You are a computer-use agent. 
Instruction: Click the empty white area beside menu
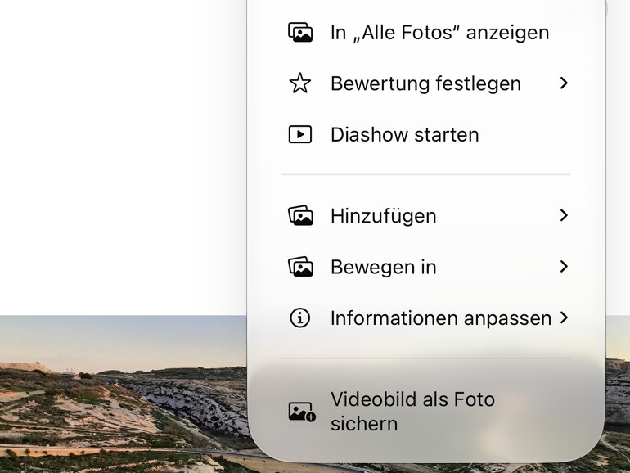[x=120, y=157]
